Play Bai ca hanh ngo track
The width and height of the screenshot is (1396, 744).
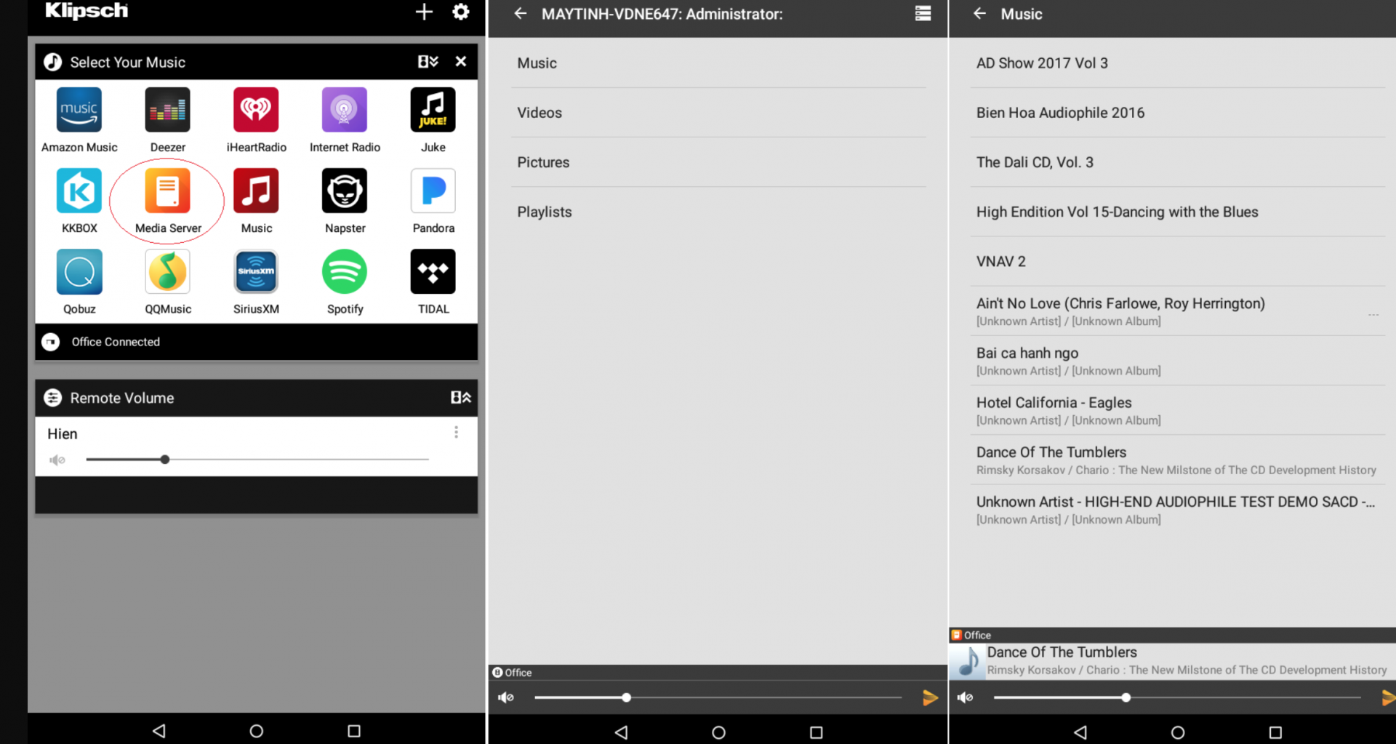point(1178,361)
